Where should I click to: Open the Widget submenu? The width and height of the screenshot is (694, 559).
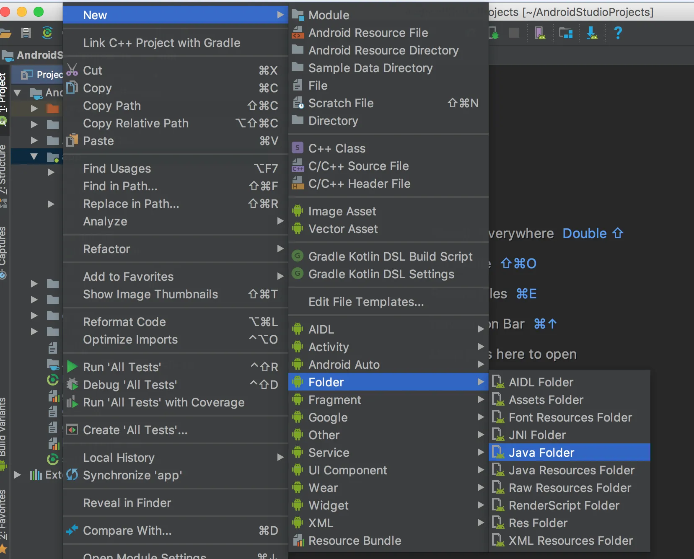388,505
